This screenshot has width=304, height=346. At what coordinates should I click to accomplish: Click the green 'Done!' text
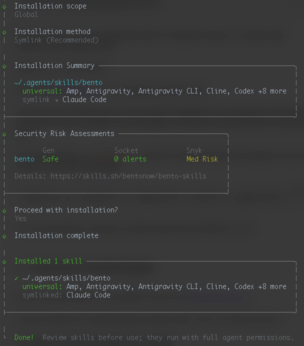point(24,337)
